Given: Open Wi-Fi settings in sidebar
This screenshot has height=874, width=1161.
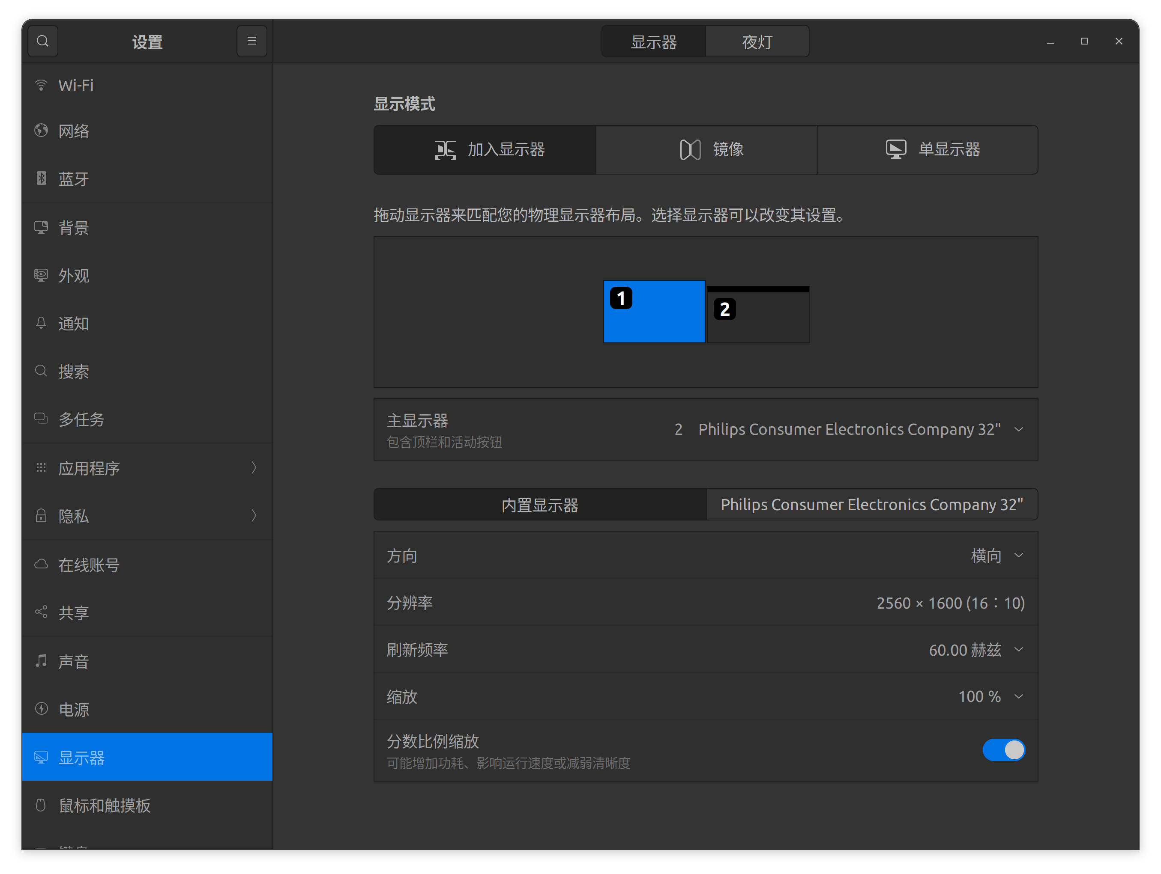Looking at the screenshot, I should (147, 85).
